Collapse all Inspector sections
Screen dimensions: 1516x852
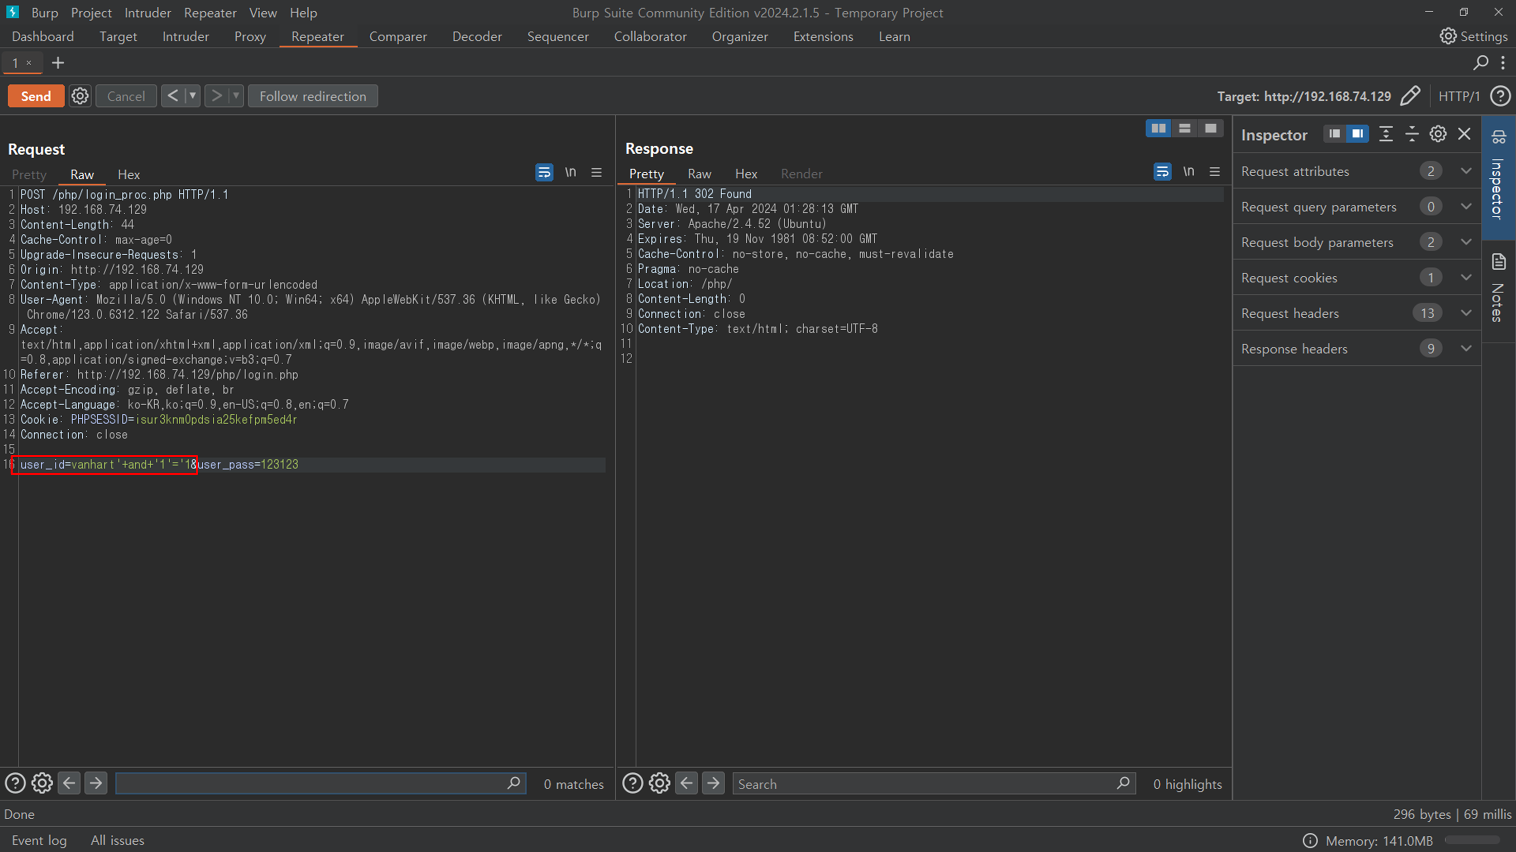pyautogui.click(x=1412, y=134)
